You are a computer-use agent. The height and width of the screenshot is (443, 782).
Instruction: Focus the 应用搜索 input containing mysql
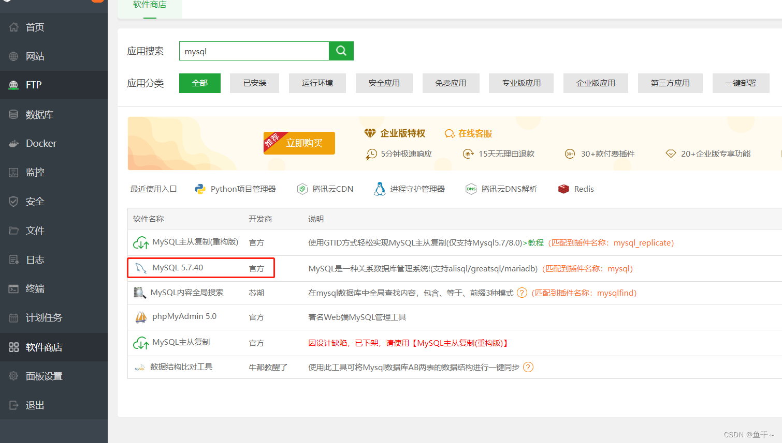point(254,51)
